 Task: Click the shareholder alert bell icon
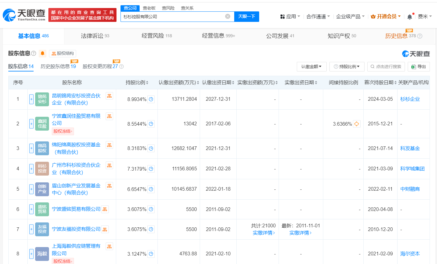tap(43, 53)
